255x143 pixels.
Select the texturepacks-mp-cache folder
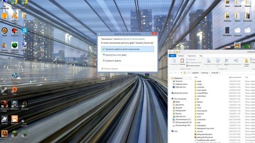click(x=206, y=128)
